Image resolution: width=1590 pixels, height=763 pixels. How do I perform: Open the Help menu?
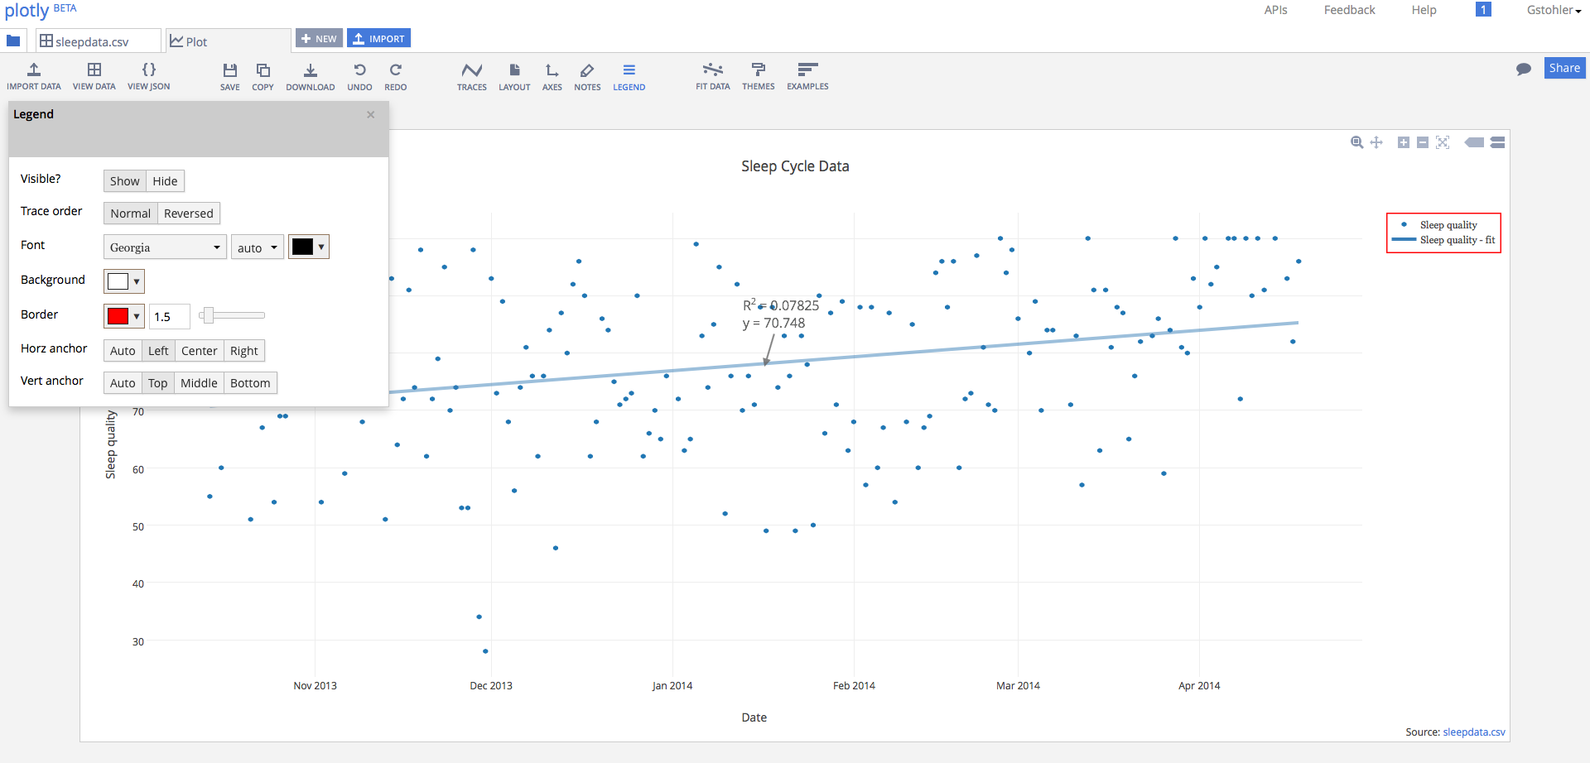tap(1423, 10)
